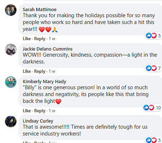The image size is (162, 143).
Task: Click the reaction icons with count 10 on Kimberly's comment
Action: pyautogui.click(x=152, y=108)
